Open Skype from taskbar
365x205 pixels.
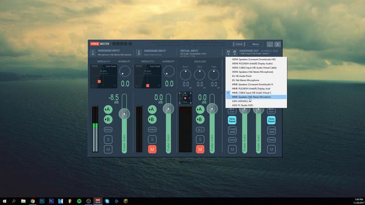[107, 201]
